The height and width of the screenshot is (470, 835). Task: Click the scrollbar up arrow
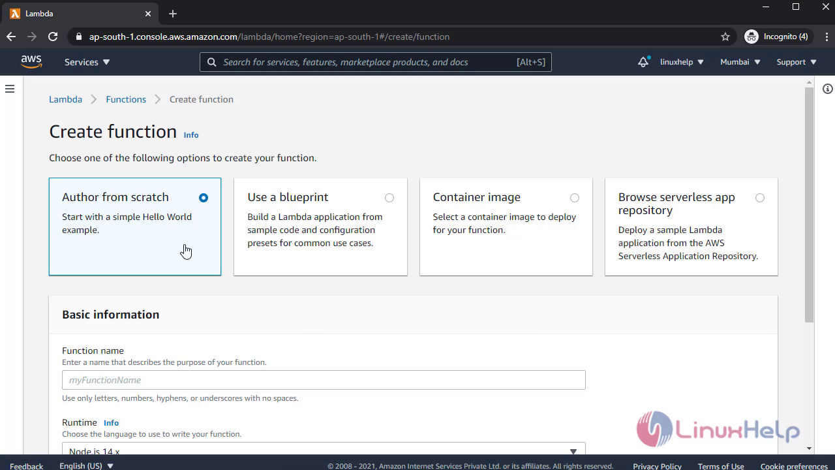pos(809,82)
